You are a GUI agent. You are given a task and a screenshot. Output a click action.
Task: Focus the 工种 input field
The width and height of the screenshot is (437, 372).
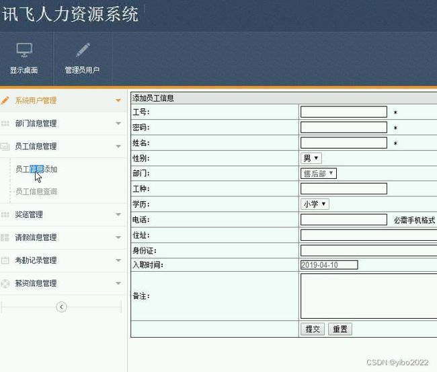344,189
